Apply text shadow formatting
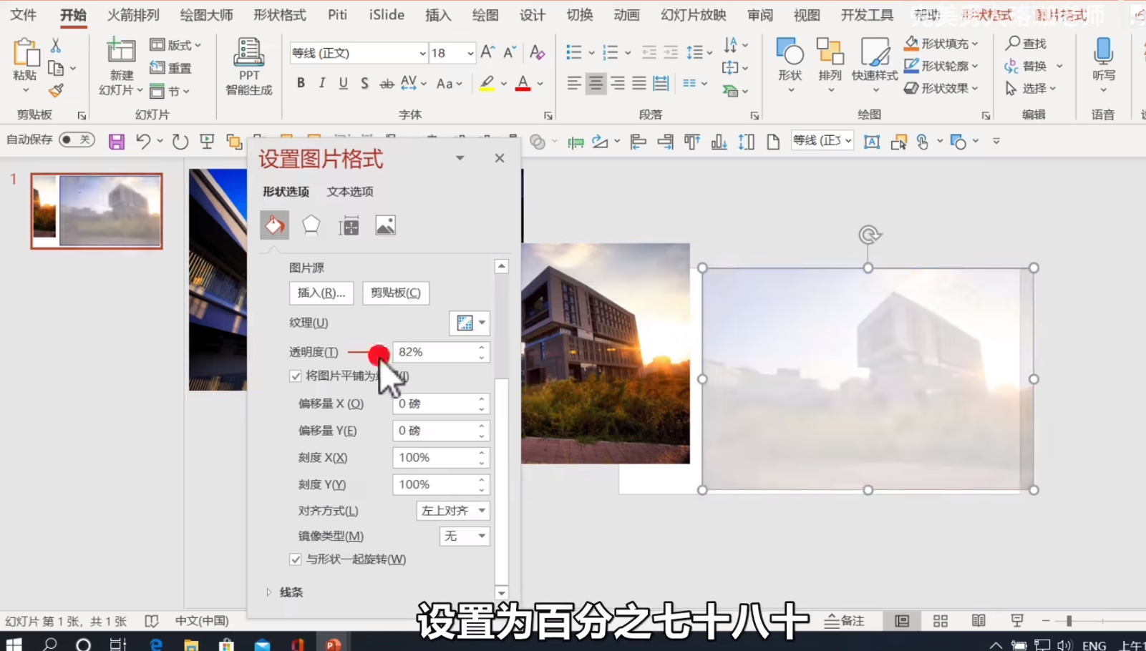 click(365, 83)
